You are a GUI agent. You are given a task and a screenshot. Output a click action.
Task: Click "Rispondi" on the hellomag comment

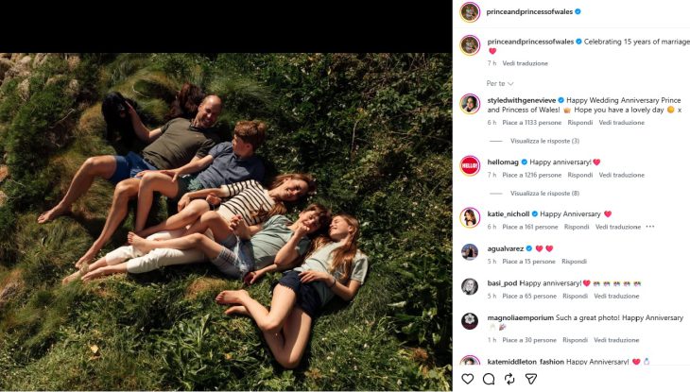tap(579, 175)
